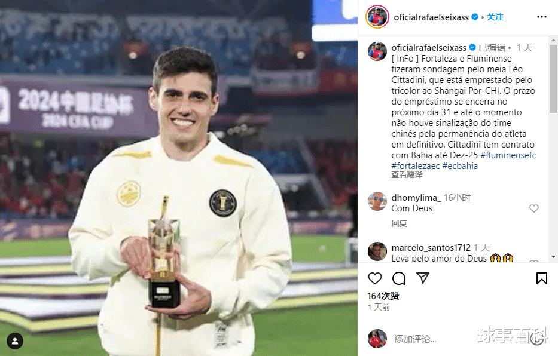Image resolution: width=558 pixels, height=356 pixels.
Task: Open the #fortalezaec hashtag link
Action: click(416, 166)
